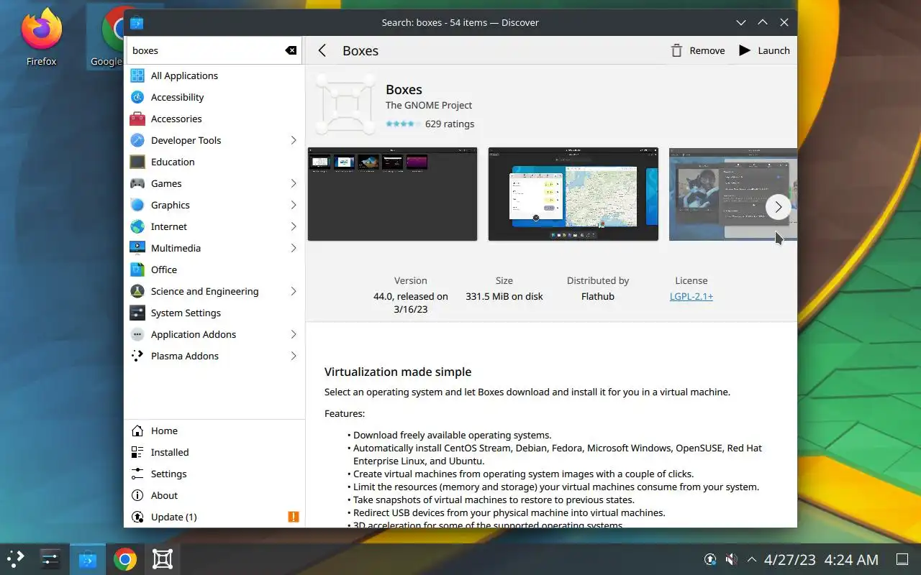Open the About page

pyautogui.click(x=214, y=495)
